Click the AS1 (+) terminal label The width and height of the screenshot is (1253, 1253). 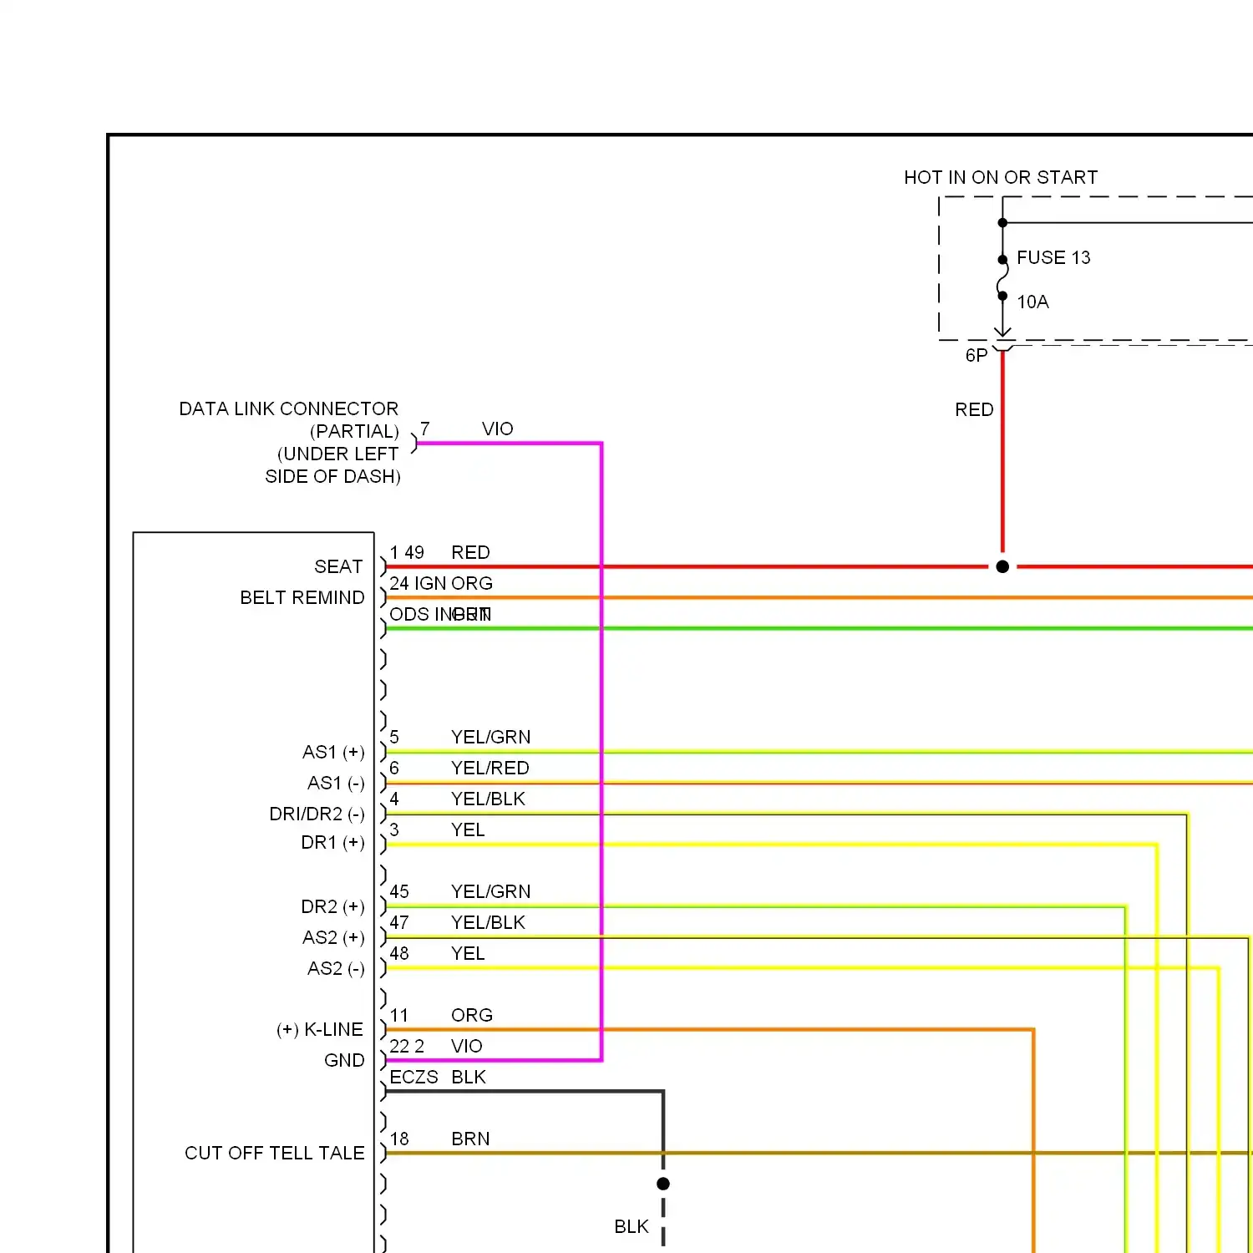[x=333, y=752]
